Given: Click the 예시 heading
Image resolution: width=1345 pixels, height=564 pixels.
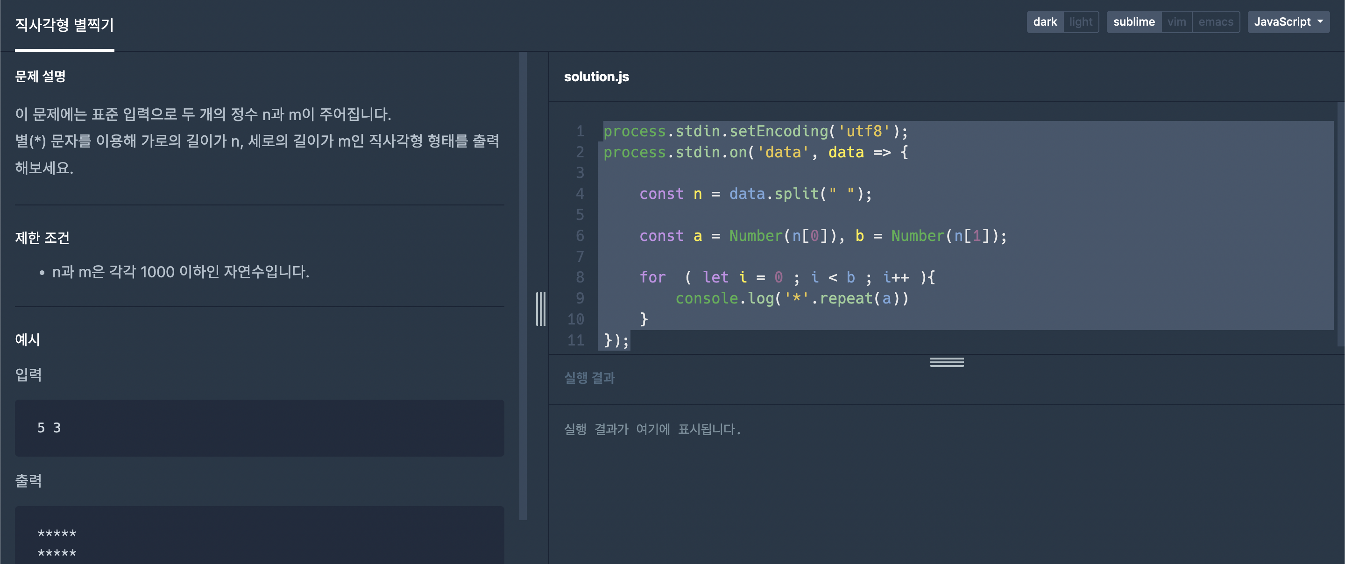Looking at the screenshot, I should tap(27, 339).
